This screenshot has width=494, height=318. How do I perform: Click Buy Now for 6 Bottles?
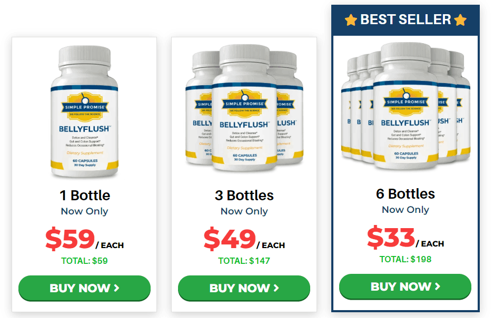[x=405, y=286]
